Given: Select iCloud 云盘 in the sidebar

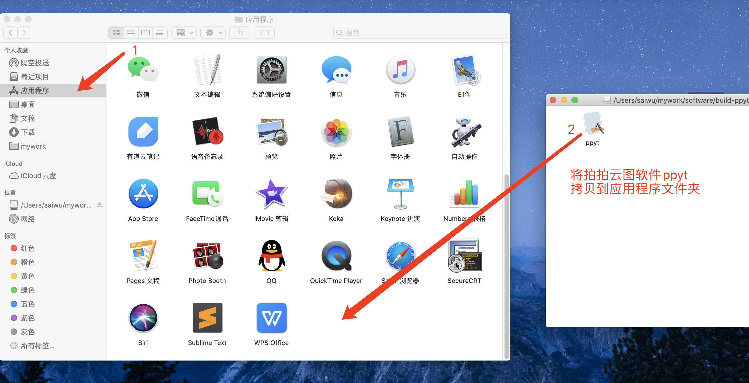Looking at the screenshot, I should [x=53, y=176].
